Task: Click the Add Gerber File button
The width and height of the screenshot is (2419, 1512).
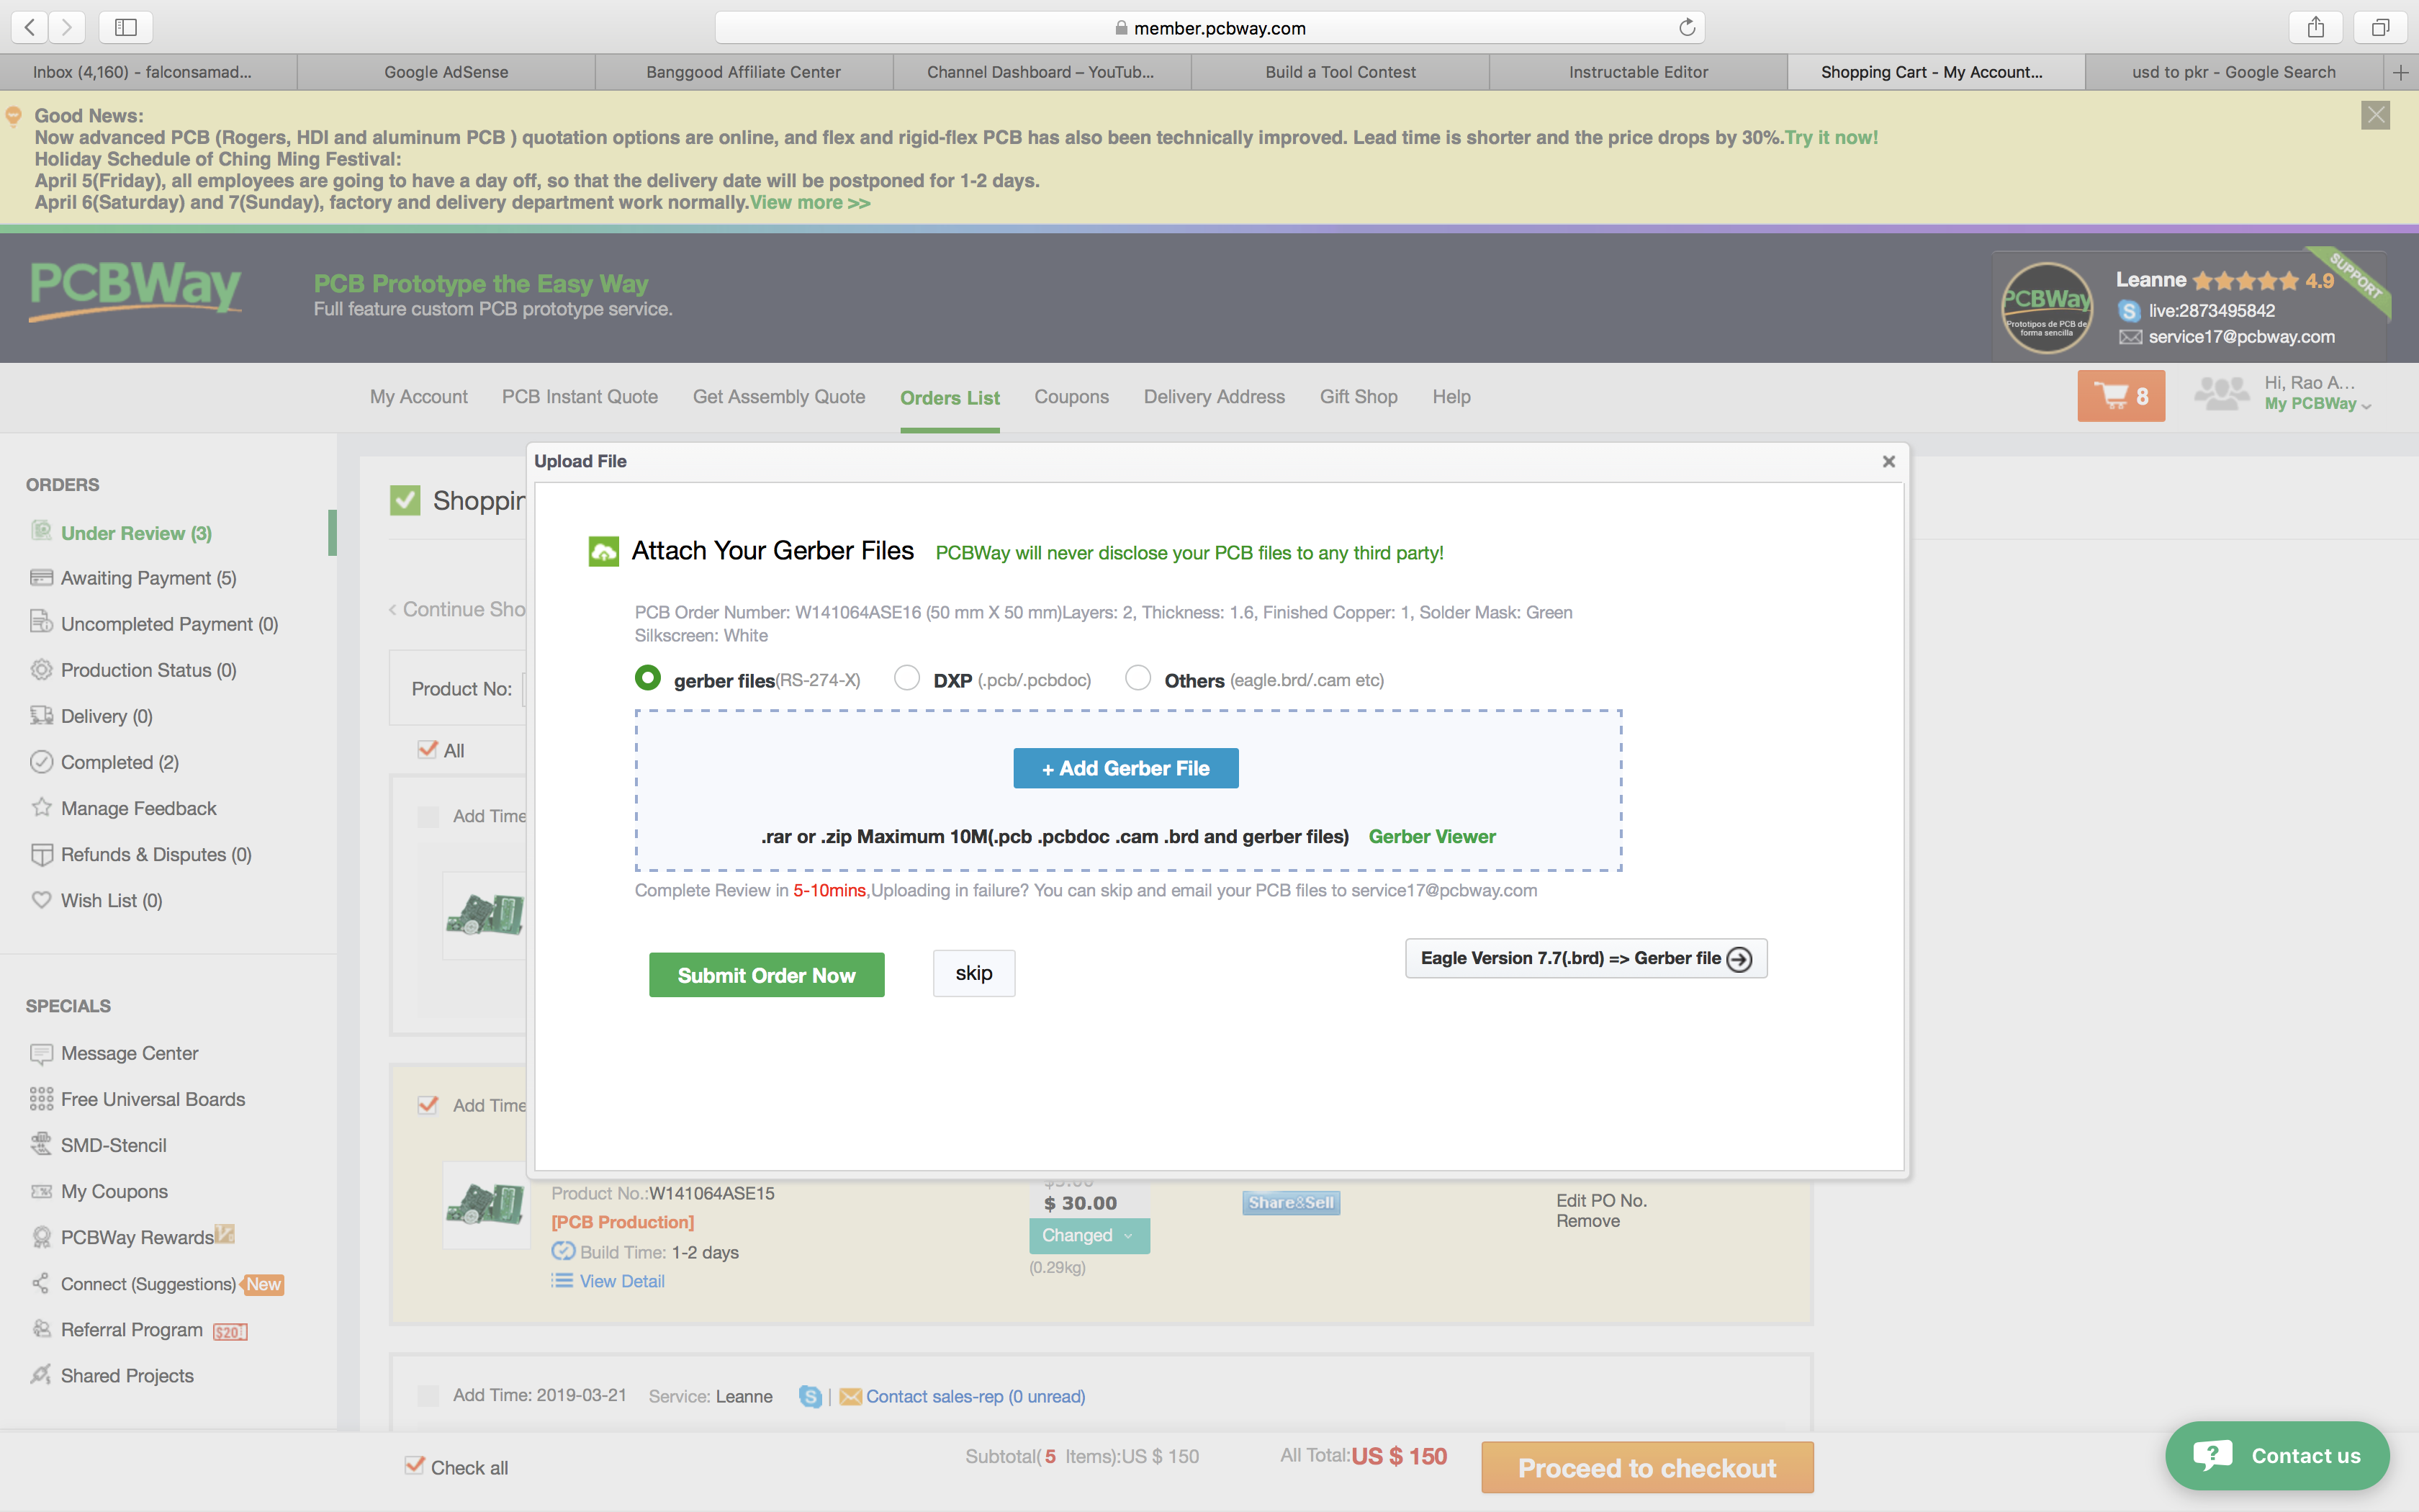Action: point(1125,768)
